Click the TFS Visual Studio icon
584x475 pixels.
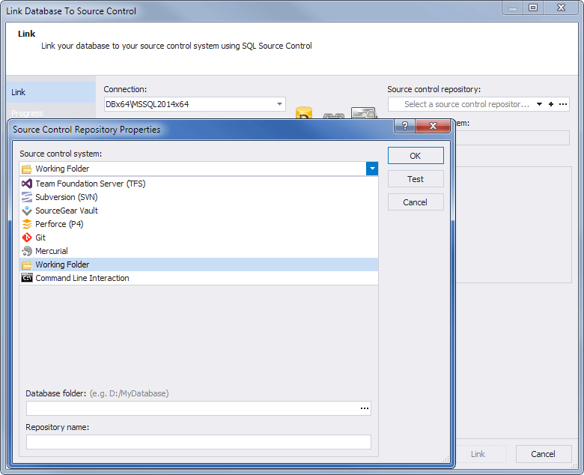coord(27,184)
